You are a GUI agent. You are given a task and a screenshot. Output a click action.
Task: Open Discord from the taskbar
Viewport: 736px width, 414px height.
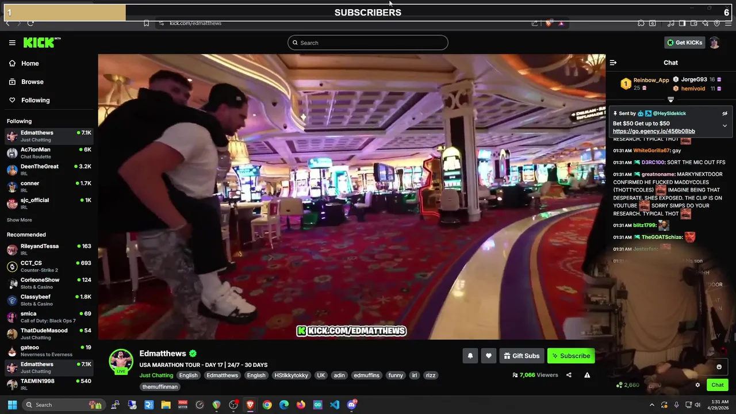coord(351,405)
